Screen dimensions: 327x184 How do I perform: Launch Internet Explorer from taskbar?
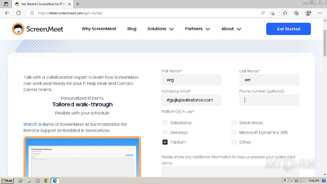(x=20, y=181)
